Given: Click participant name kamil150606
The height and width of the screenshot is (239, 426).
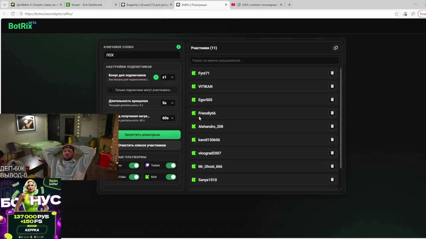Looking at the screenshot, I should (209, 140).
